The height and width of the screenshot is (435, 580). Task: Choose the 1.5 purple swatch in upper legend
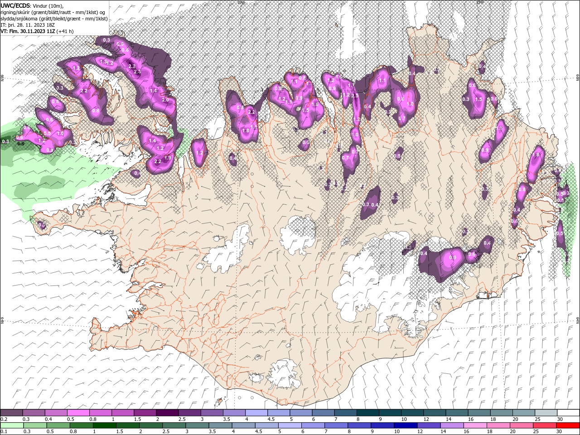coord(145,413)
